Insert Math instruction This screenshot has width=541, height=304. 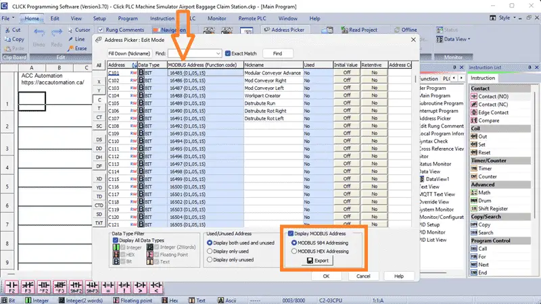pos(481,193)
